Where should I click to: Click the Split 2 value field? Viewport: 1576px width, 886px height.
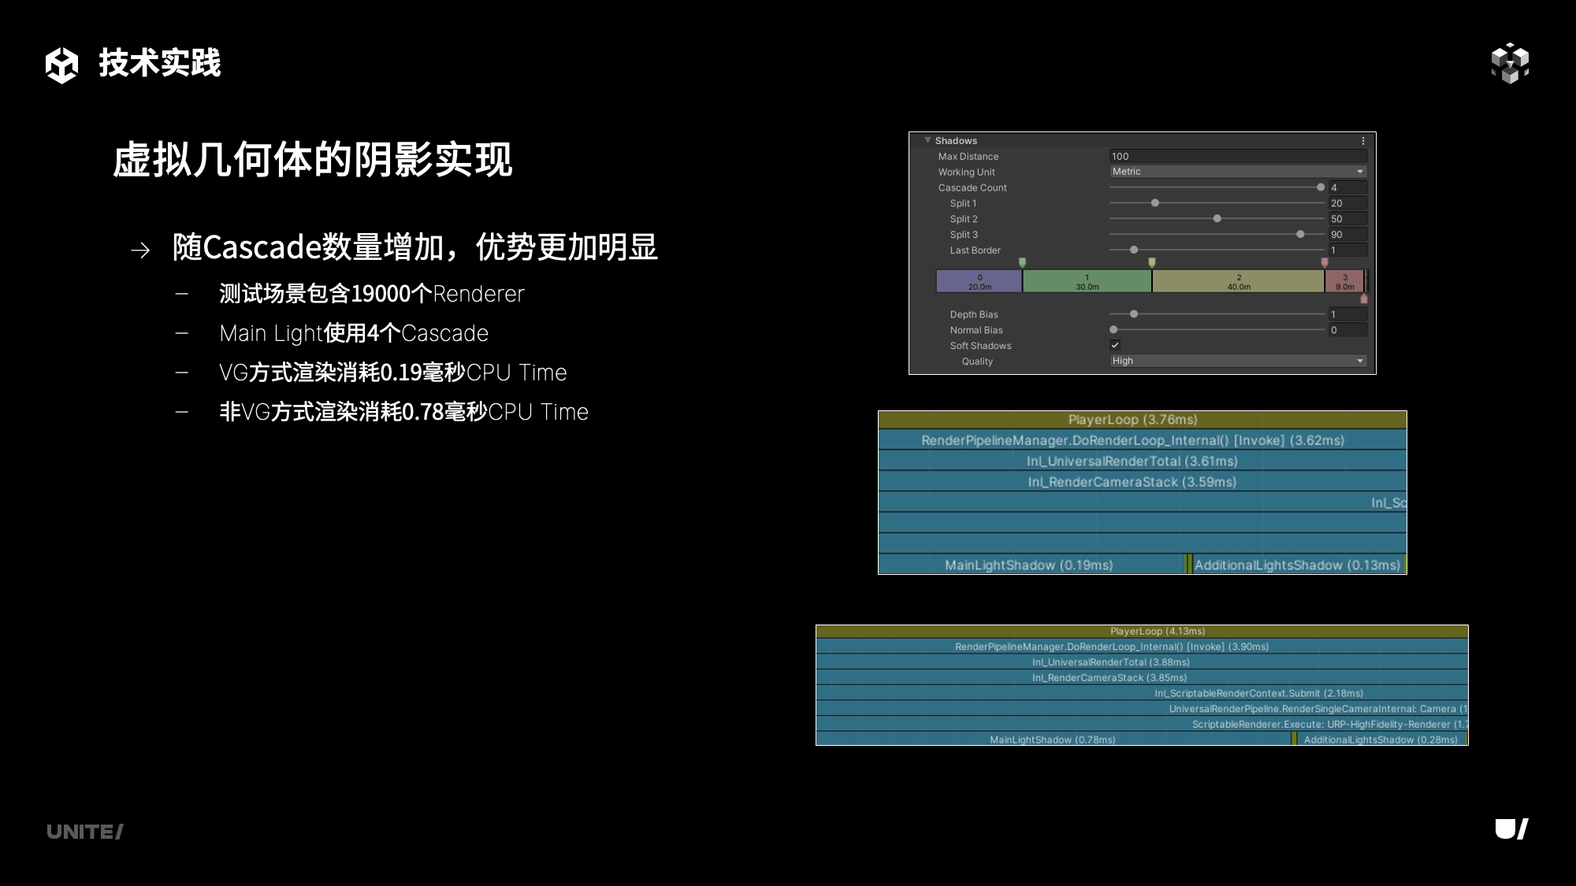(1347, 219)
